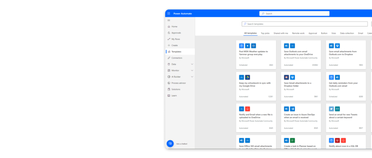Click the Connectors icon in sidebar
Screen dimensions: 372x158
pos(169,58)
